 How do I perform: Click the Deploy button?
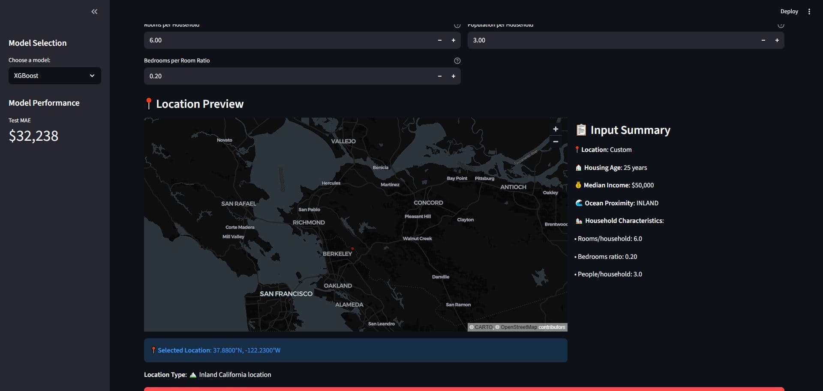(x=789, y=12)
